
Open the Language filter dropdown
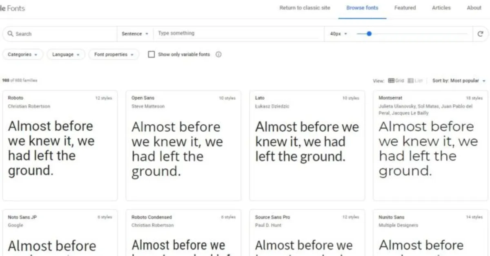point(66,55)
